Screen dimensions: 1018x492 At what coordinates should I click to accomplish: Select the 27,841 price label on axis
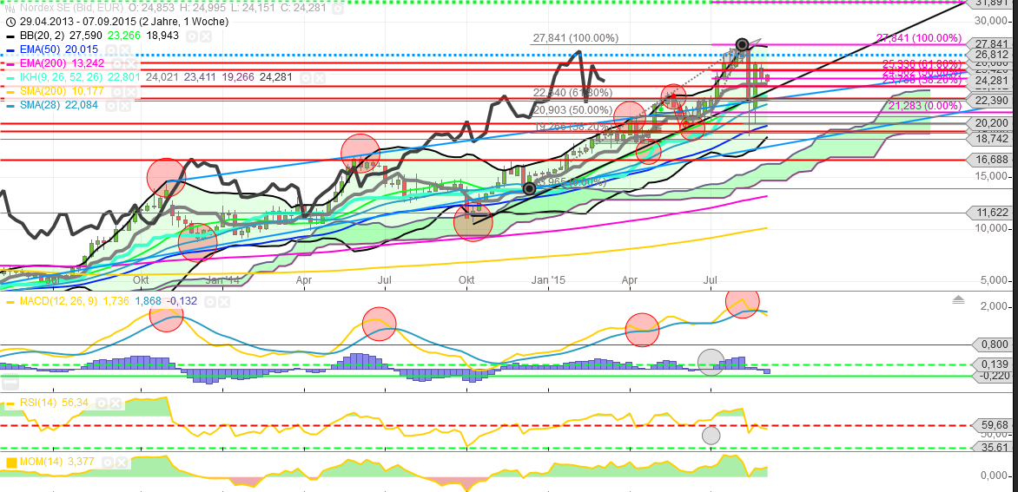click(992, 44)
